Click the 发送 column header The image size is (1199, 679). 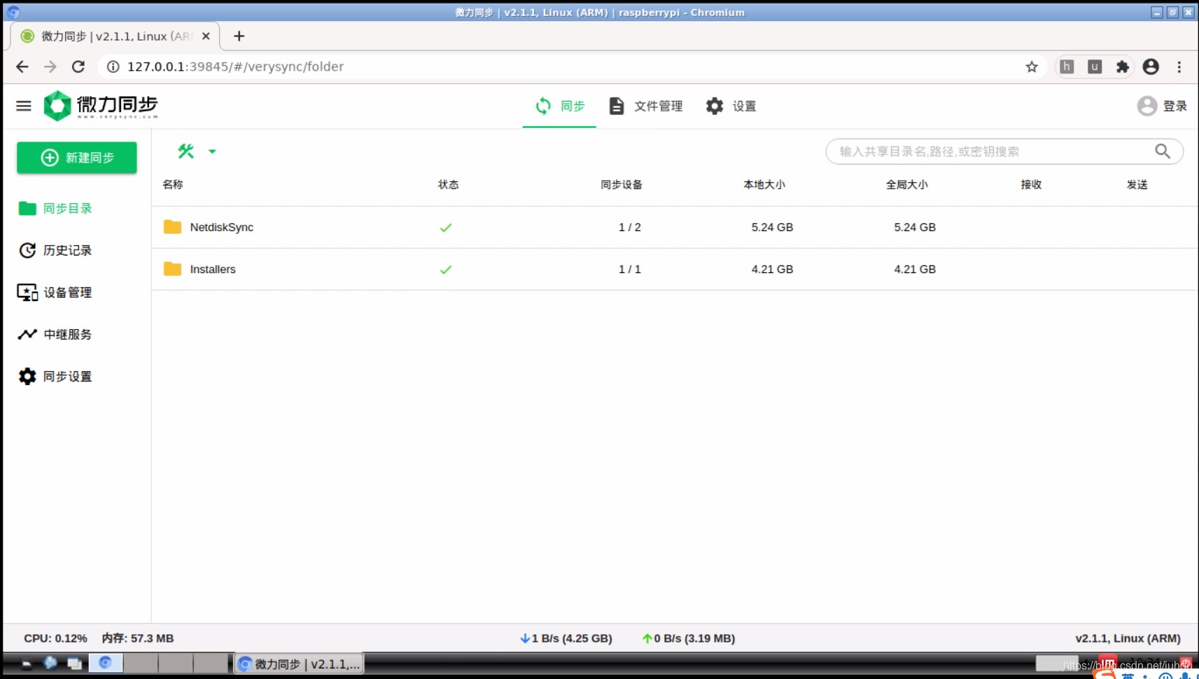pyautogui.click(x=1137, y=185)
